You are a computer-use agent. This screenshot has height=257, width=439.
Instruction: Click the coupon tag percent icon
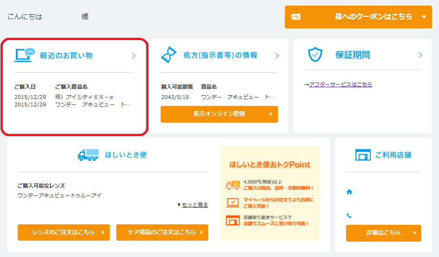click(295, 17)
